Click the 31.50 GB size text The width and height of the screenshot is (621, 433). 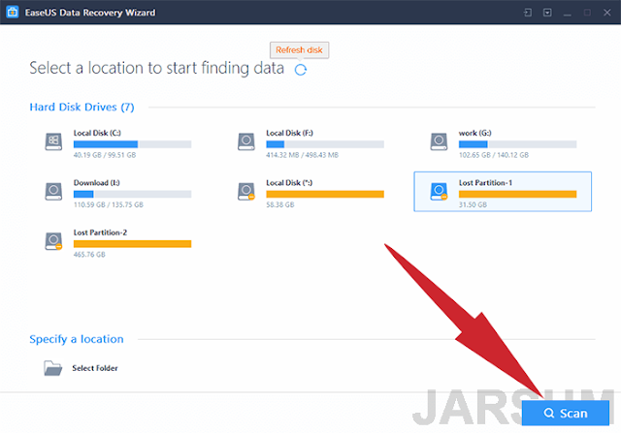tap(473, 204)
